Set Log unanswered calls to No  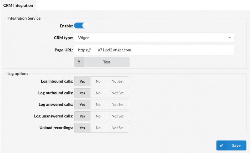click(x=98, y=116)
